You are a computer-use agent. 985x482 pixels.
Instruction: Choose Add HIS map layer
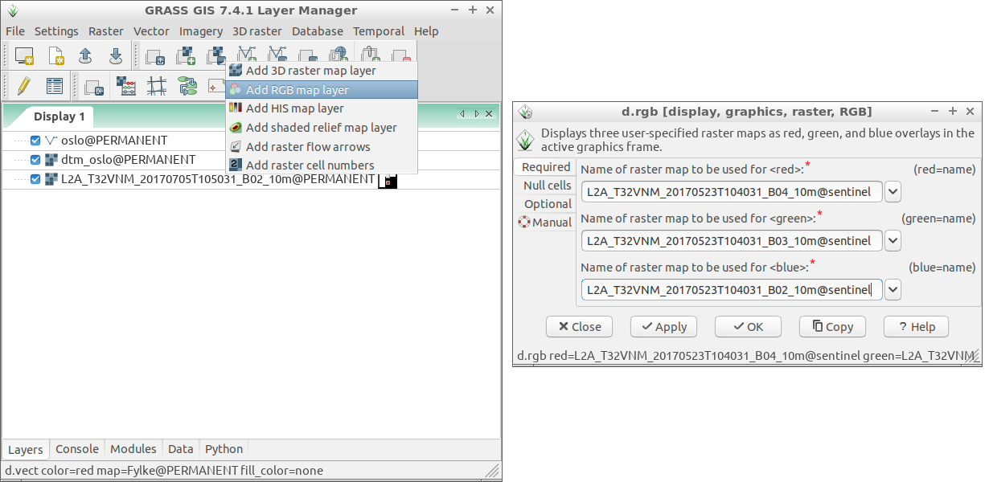[322, 108]
